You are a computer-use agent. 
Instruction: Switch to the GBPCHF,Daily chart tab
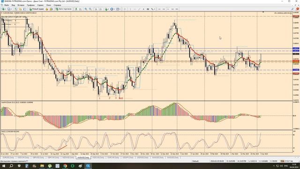pos(53,158)
